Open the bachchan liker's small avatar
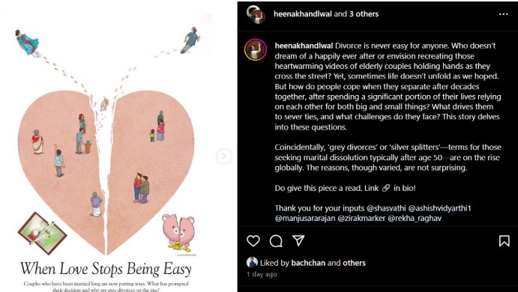Screen dimensions: 518x292 (x=252, y=263)
